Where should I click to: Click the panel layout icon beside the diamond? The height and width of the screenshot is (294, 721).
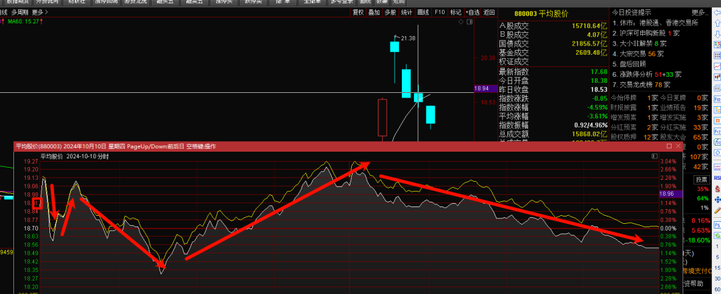(470, 22)
